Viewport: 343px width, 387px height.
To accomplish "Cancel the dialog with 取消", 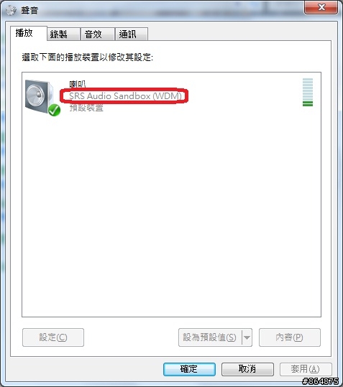I will point(247,369).
